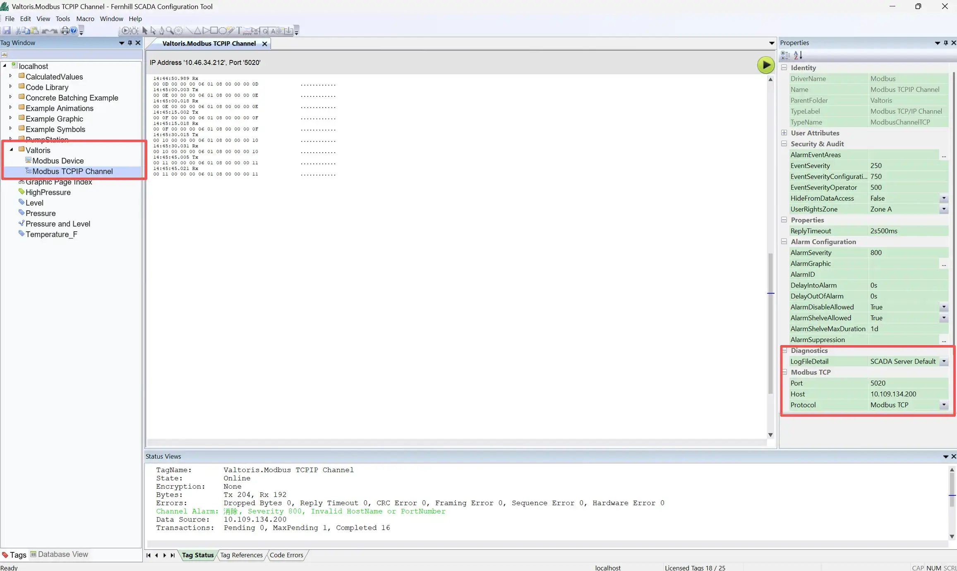Screen dimensions: 957x571
Task: Collapse the Valtoris folder
Action: (x=11, y=150)
